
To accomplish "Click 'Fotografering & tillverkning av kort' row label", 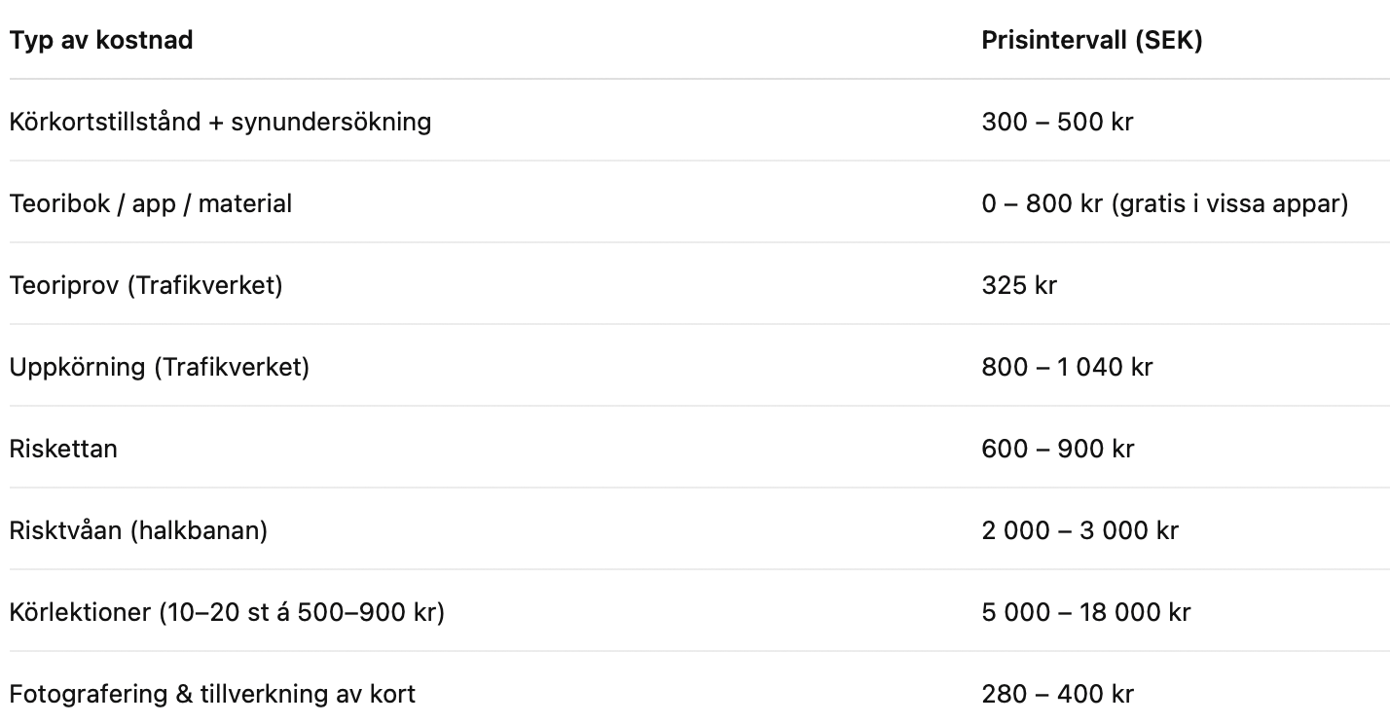I will 212,694.
